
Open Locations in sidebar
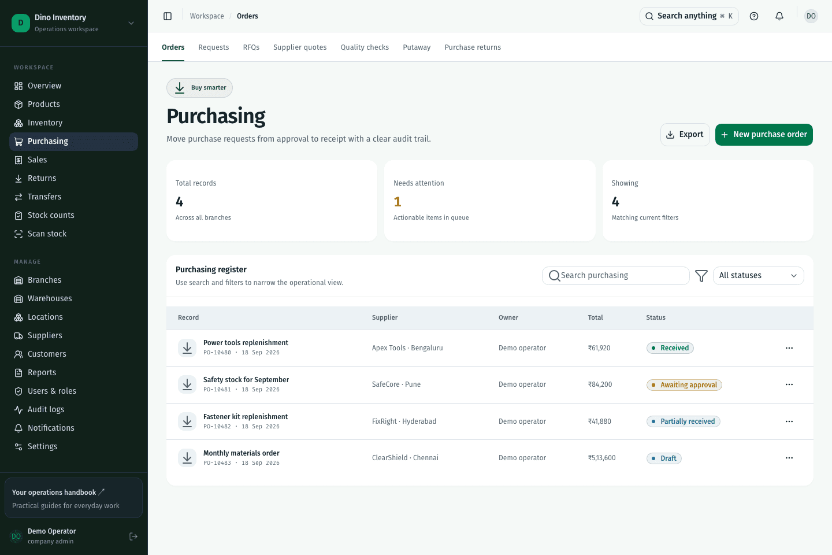click(73, 317)
